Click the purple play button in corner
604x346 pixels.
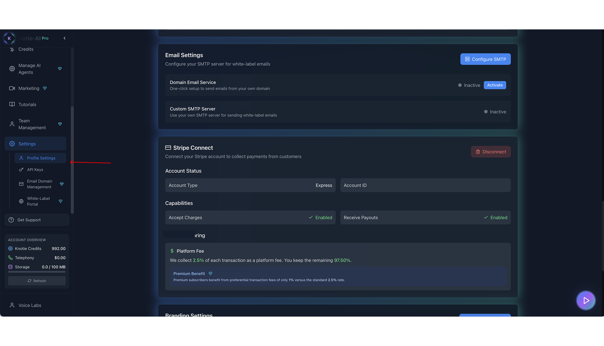click(586, 301)
